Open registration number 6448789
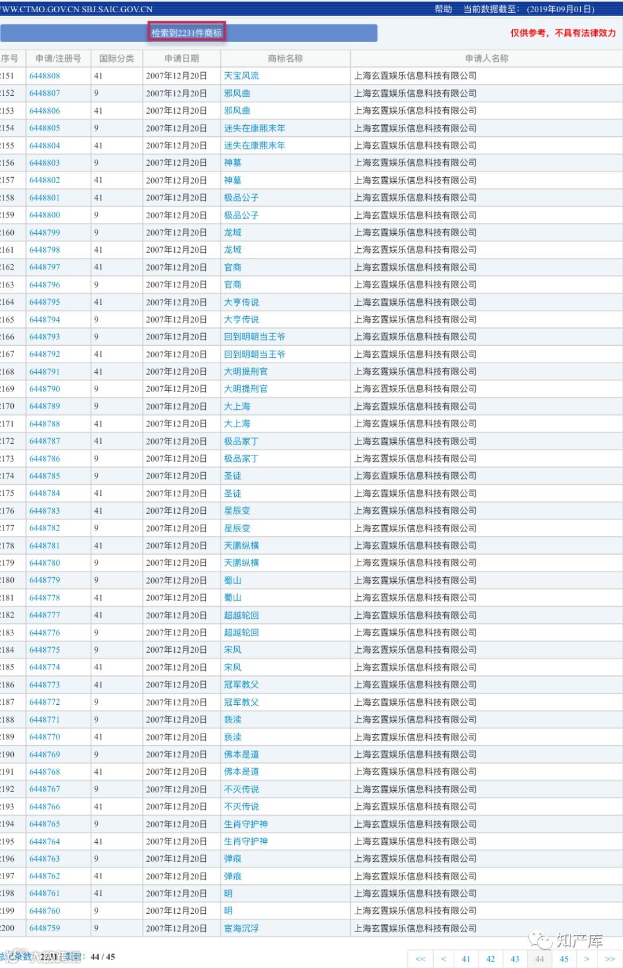The width and height of the screenshot is (623, 968). coord(44,406)
